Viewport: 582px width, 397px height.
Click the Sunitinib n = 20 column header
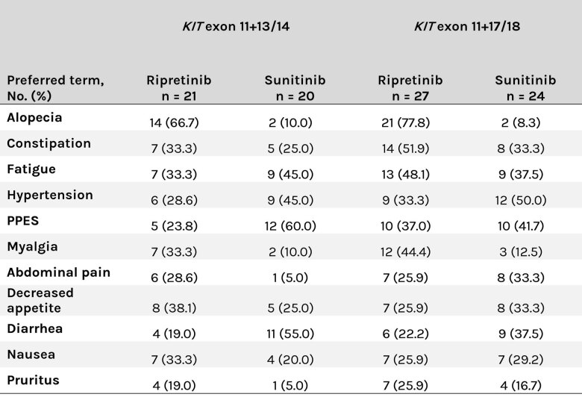(295, 88)
